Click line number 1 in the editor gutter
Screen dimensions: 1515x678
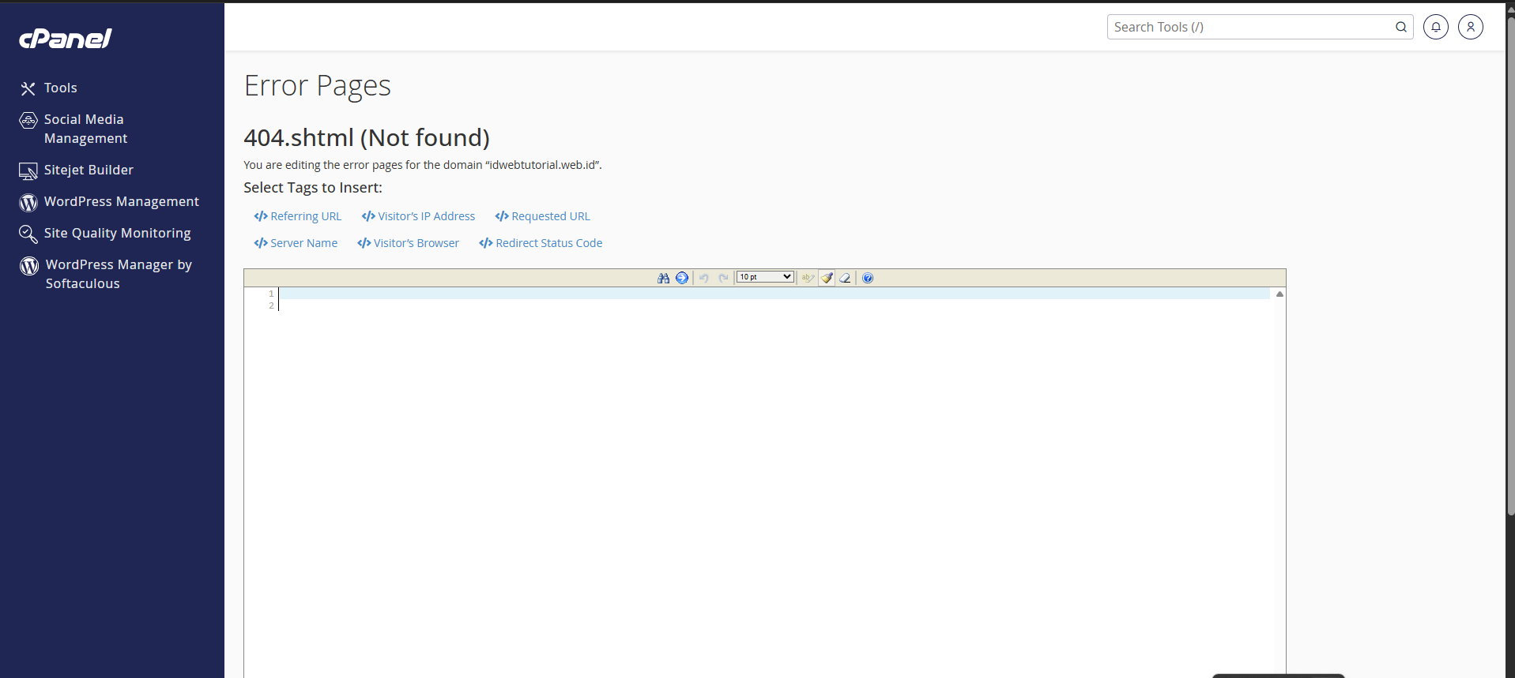[271, 294]
